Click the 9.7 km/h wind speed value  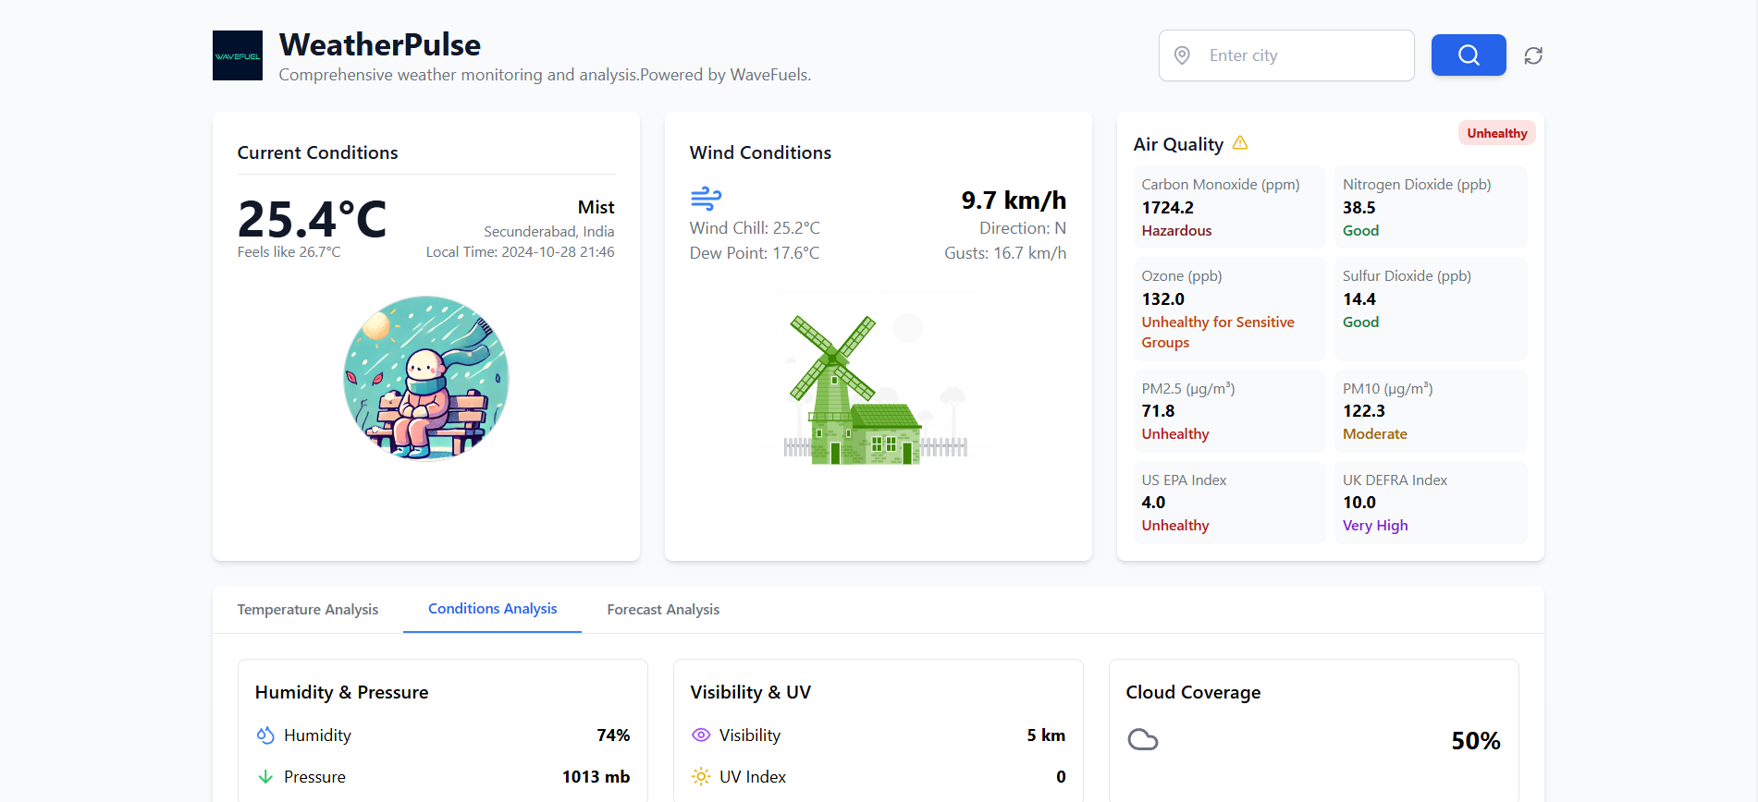click(1014, 200)
